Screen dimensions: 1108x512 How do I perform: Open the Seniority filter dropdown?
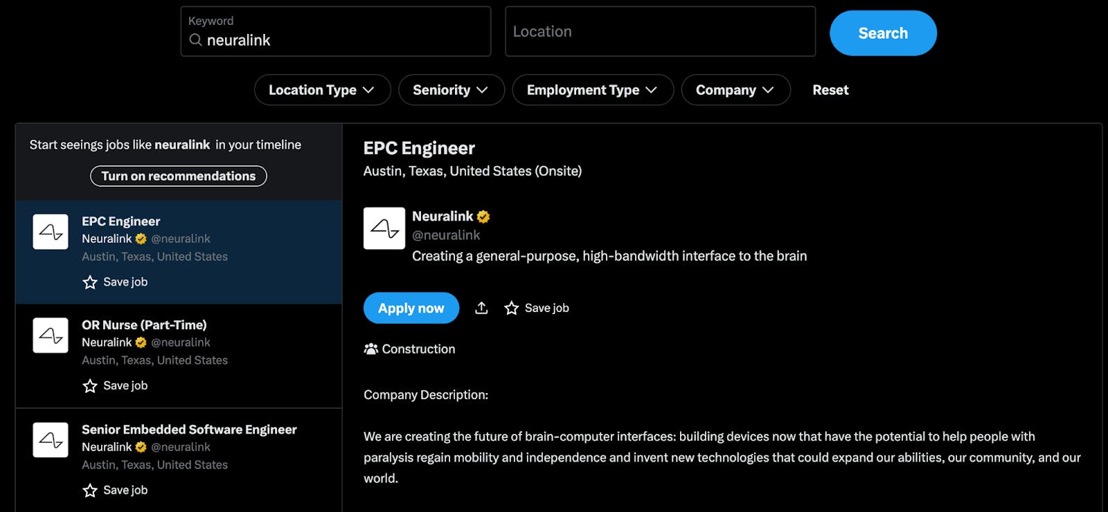pyautogui.click(x=451, y=90)
